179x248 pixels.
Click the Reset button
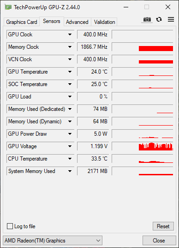[x=163, y=226]
